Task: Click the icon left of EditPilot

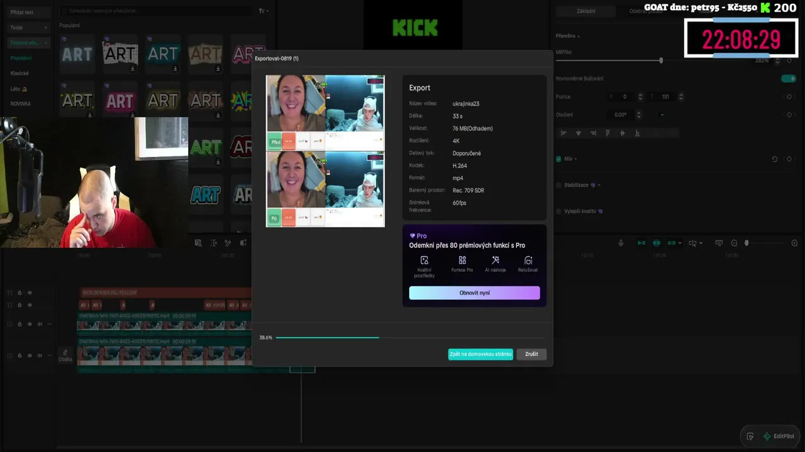Action: (750, 436)
